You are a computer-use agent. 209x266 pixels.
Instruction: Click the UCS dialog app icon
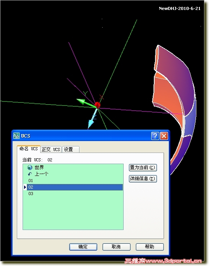[16, 136]
